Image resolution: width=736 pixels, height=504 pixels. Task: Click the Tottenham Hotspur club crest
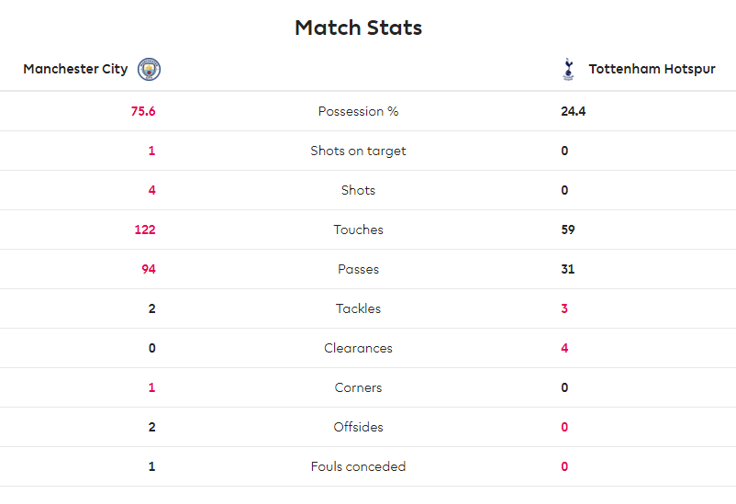tap(568, 69)
